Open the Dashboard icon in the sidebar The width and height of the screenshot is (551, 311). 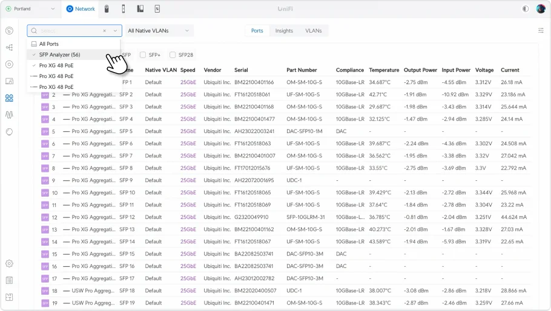10,30
